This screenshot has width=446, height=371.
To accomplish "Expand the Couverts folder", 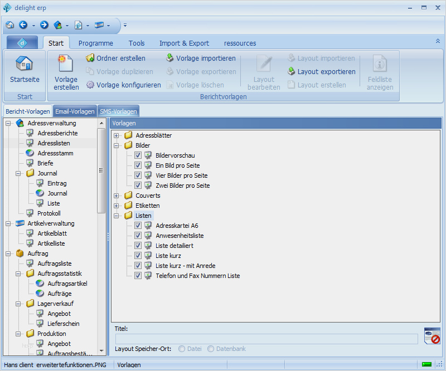I will [117, 196].
